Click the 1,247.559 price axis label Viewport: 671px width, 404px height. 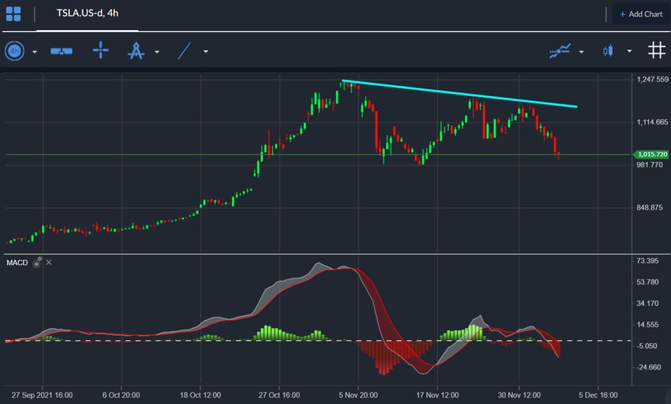[x=652, y=80]
